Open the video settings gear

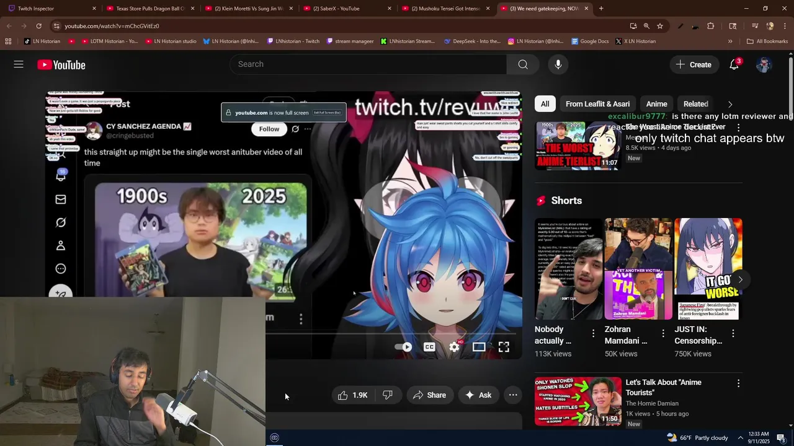455,347
